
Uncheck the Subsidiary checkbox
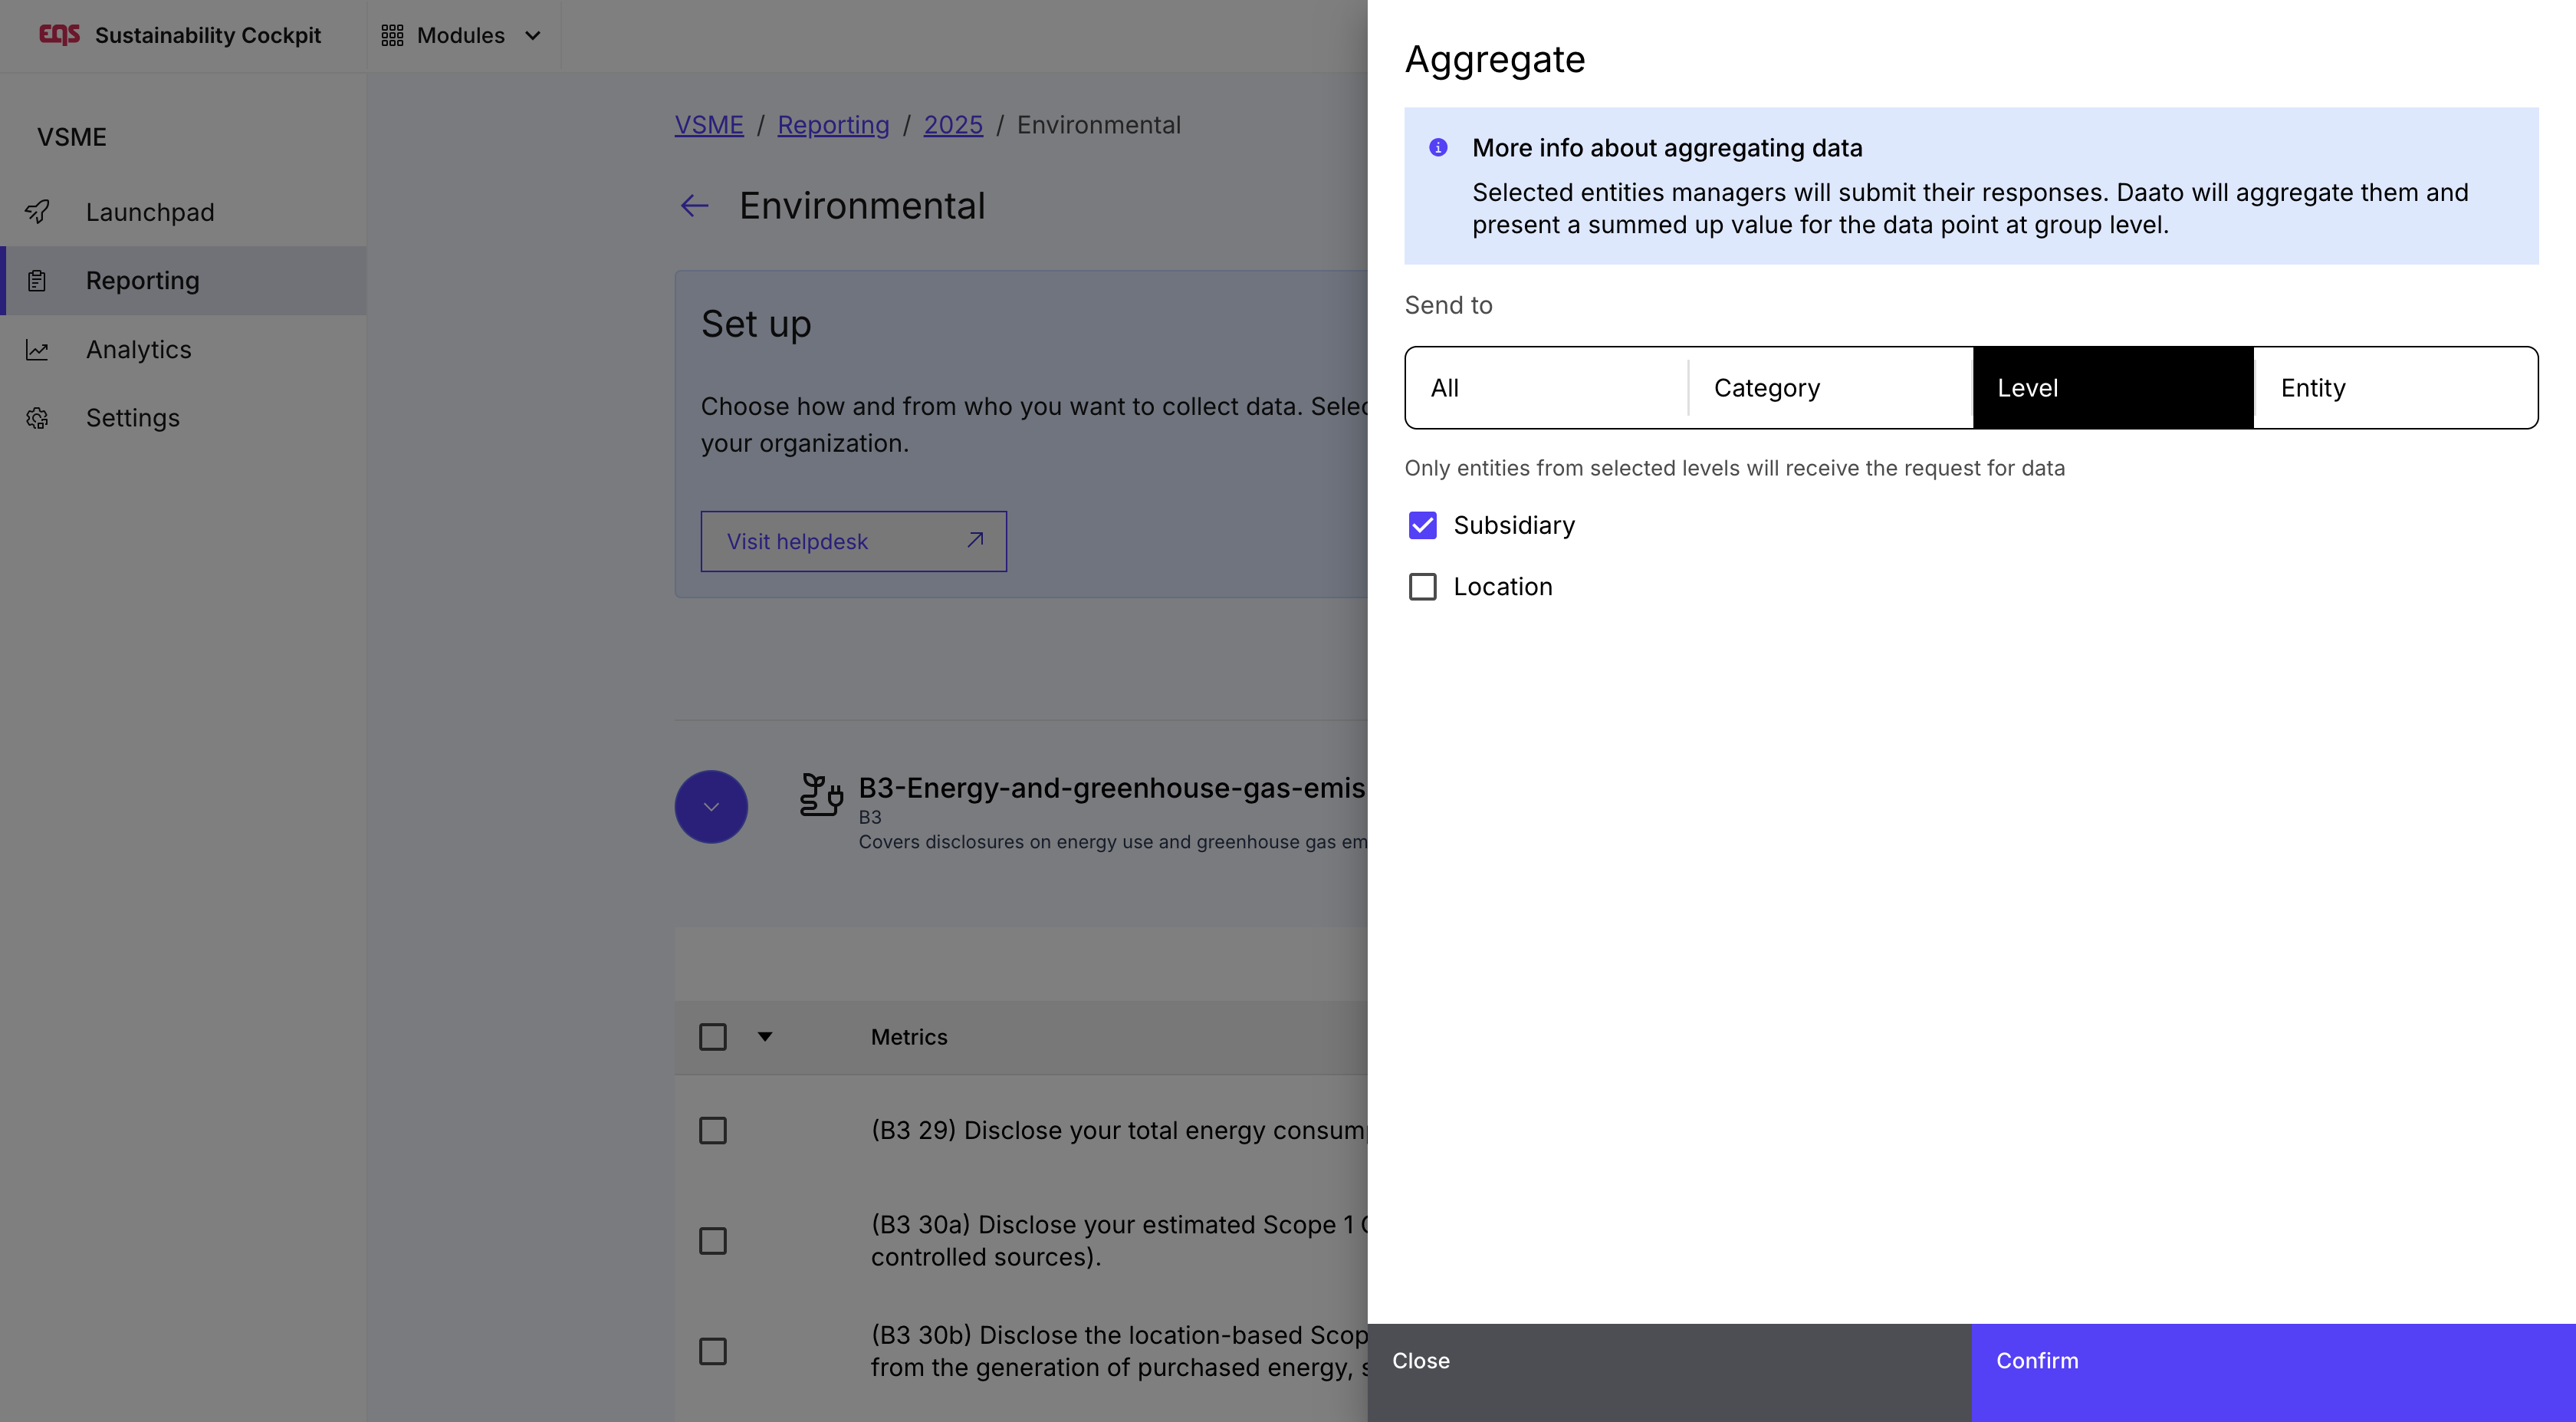(x=1422, y=525)
